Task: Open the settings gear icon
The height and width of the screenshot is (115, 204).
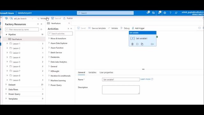Action: tap(165, 13)
